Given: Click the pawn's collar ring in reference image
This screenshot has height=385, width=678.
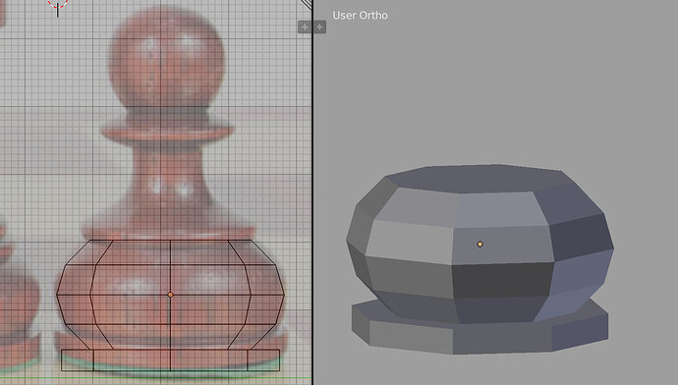Looking at the screenshot, I should click(166, 132).
